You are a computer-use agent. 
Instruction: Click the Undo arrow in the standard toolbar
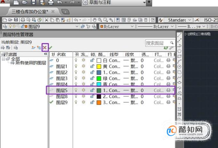(x=76, y=20)
